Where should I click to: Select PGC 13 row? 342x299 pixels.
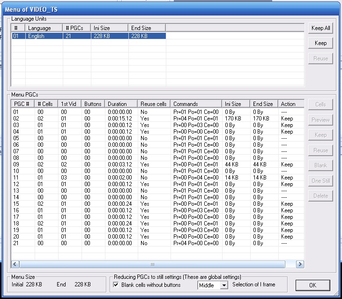point(158,191)
